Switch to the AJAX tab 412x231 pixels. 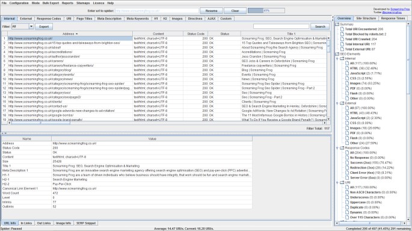pos(211,19)
